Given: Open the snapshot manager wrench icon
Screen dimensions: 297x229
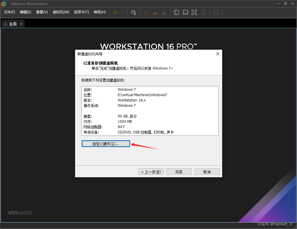Looking at the screenshot, I should coord(164,12).
